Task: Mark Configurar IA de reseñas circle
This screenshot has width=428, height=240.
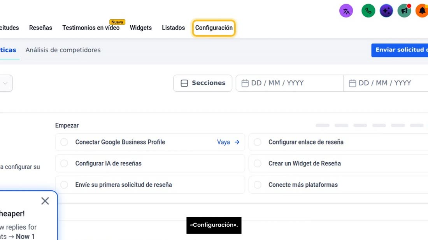Action: [x=64, y=163]
